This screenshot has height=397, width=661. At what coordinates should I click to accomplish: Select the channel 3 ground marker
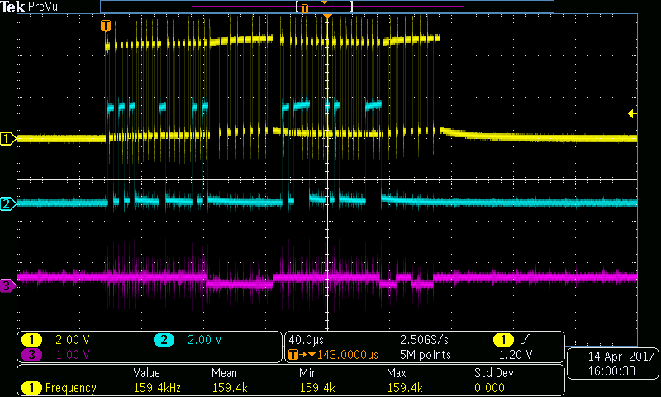pos(7,285)
